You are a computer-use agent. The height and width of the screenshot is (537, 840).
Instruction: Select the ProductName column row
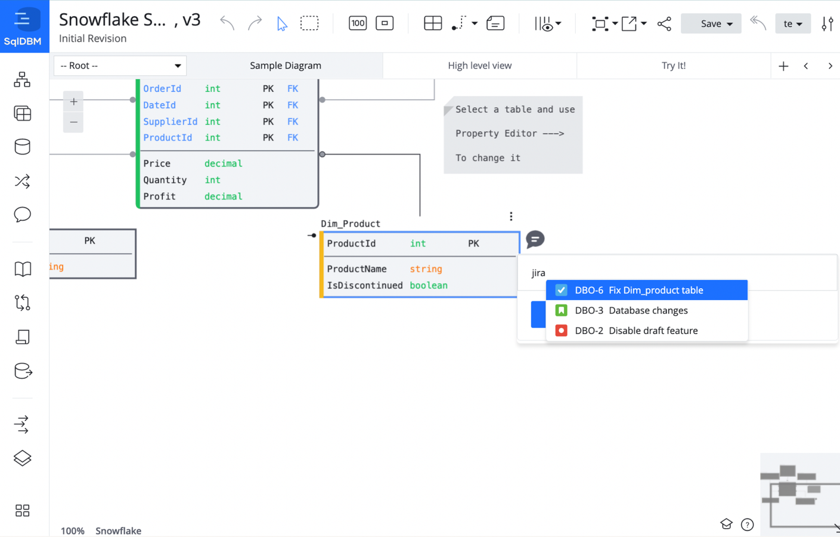[420, 269]
